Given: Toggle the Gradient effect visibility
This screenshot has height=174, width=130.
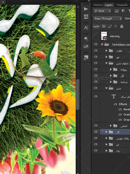Looking at the screenshot, I should tap(120, 115).
